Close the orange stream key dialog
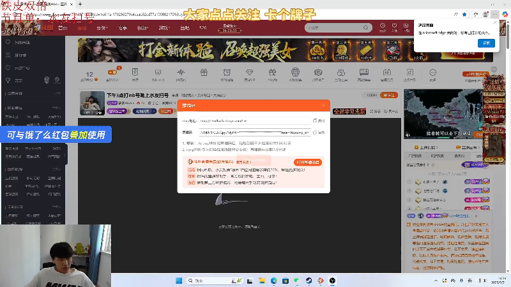 pos(323,105)
